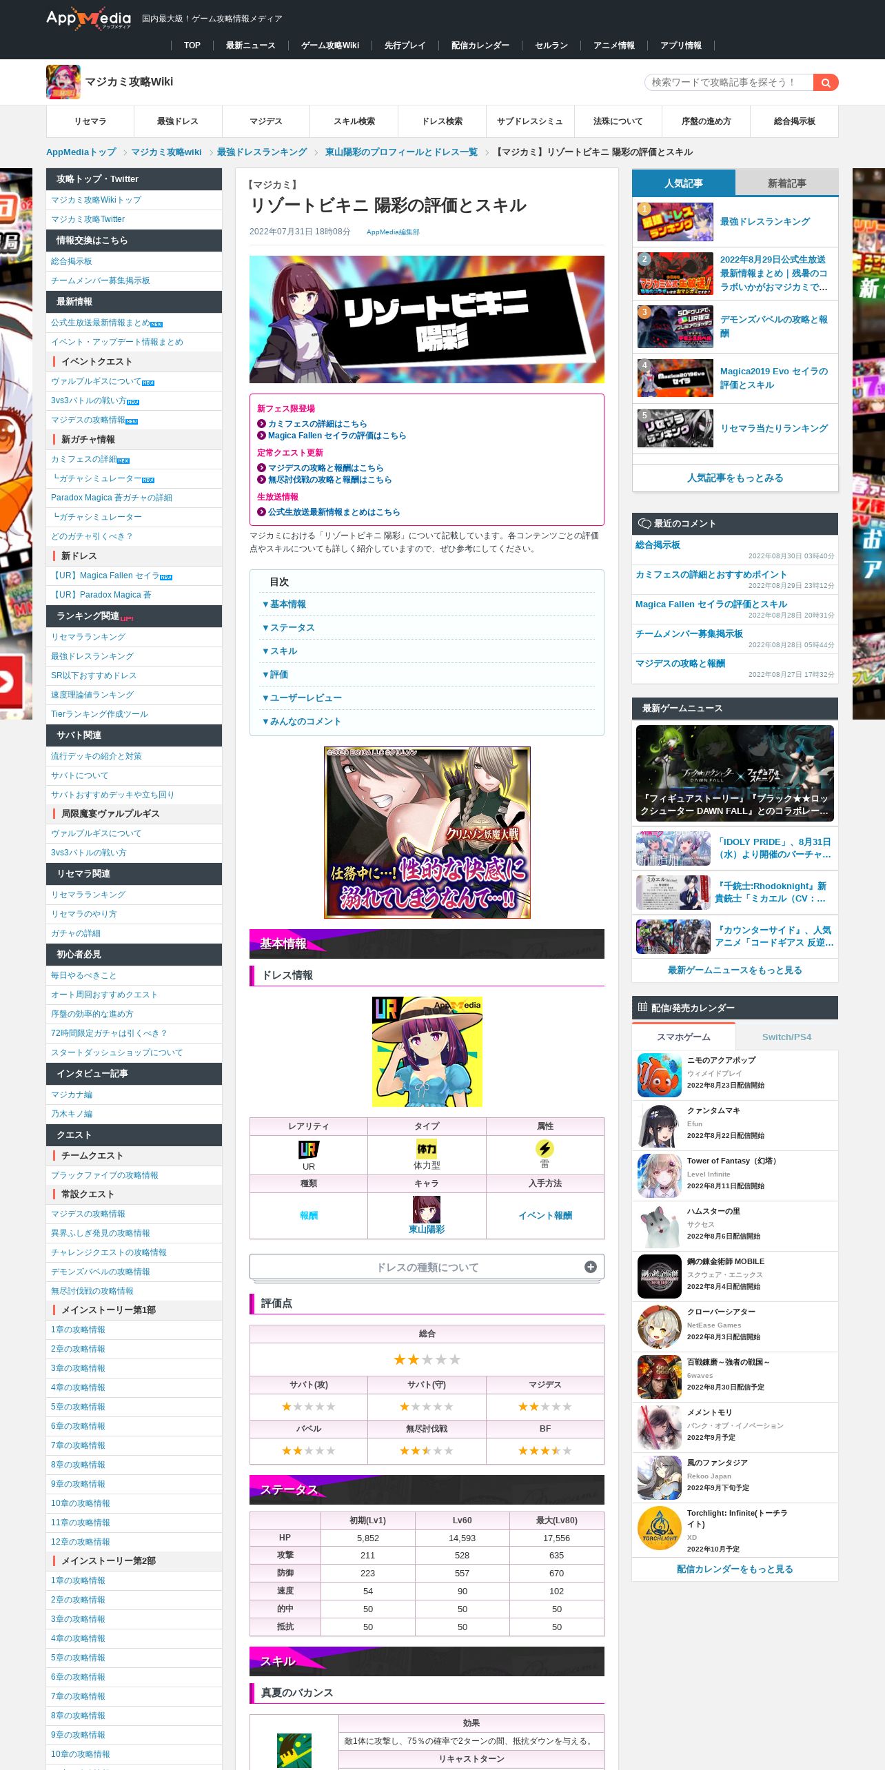This screenshot has height=1770, width=885.
Task: Click the 東山陽彩 character face icon
Action: click(x=427, y=1210)
